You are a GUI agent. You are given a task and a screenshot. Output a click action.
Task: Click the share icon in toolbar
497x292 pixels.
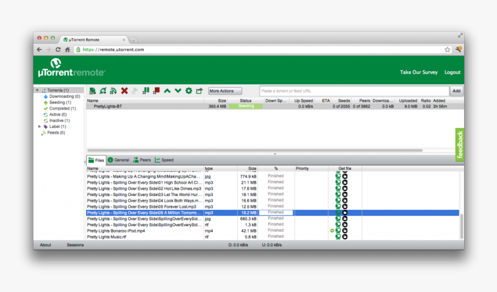pyautogui.click(x=199, y=91)
